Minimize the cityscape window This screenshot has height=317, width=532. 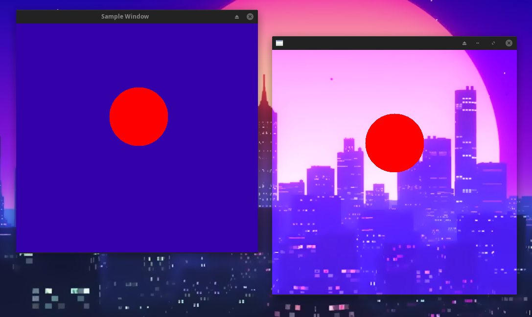tap(478, 43)
